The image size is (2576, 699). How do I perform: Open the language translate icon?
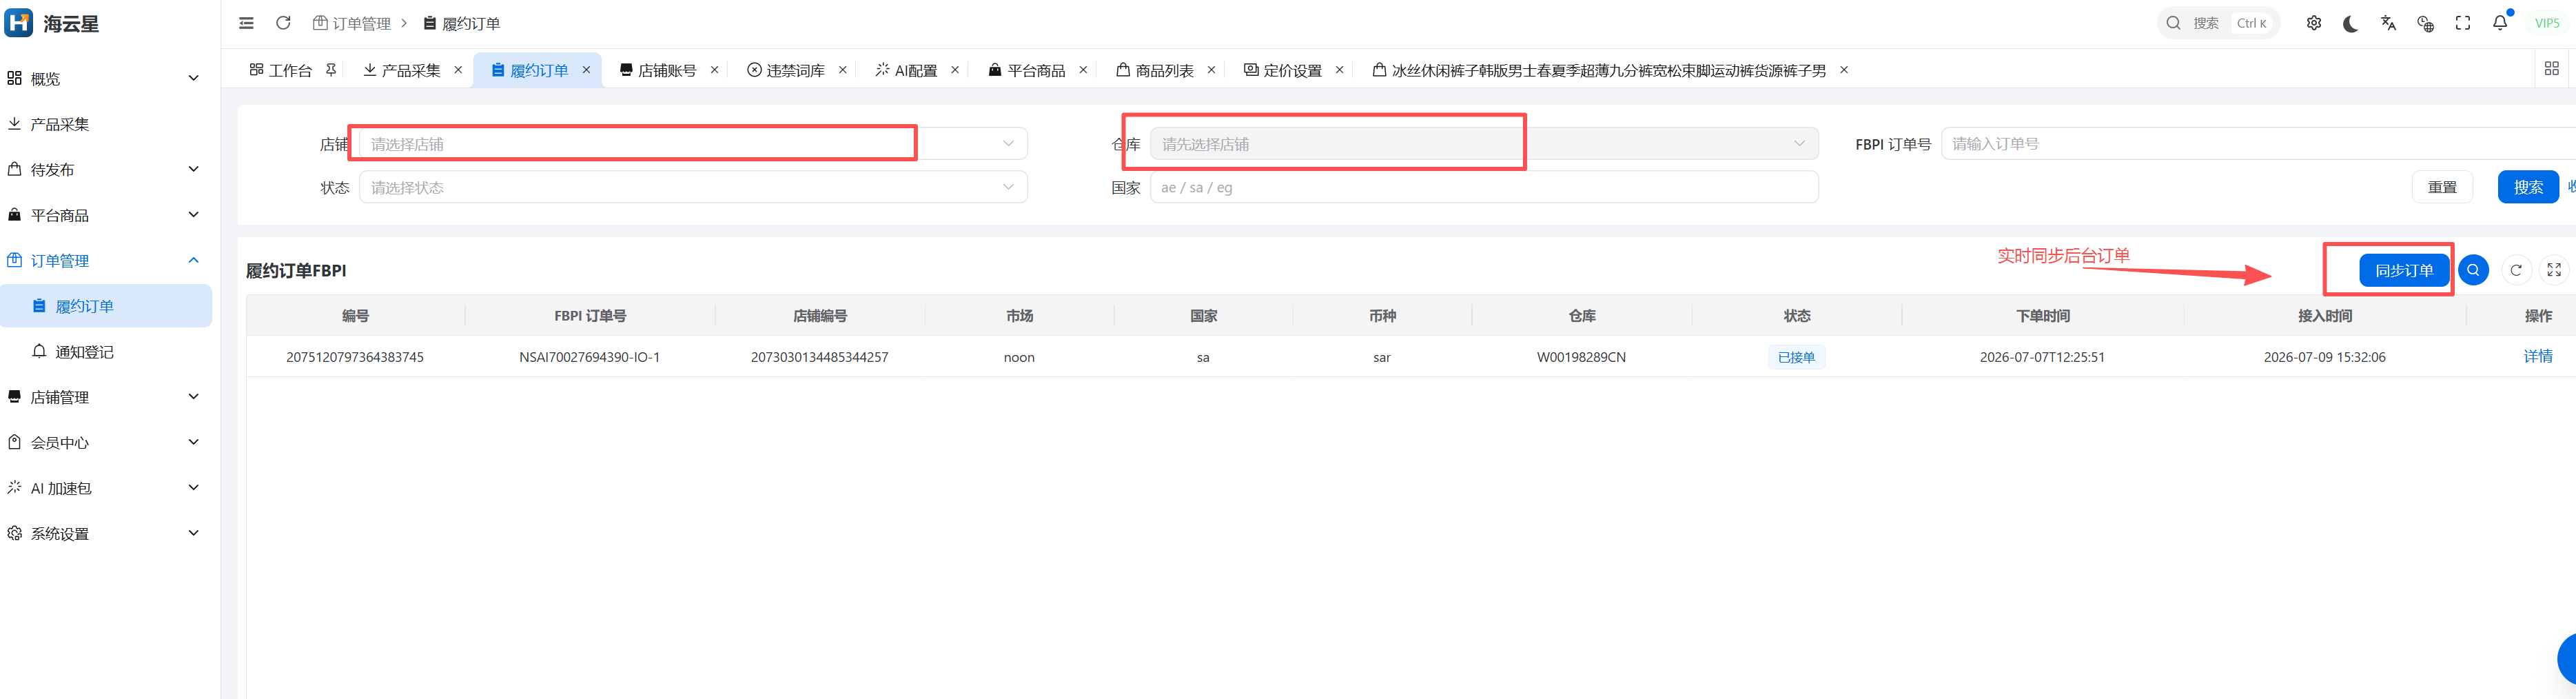[x=2388, y=23]
